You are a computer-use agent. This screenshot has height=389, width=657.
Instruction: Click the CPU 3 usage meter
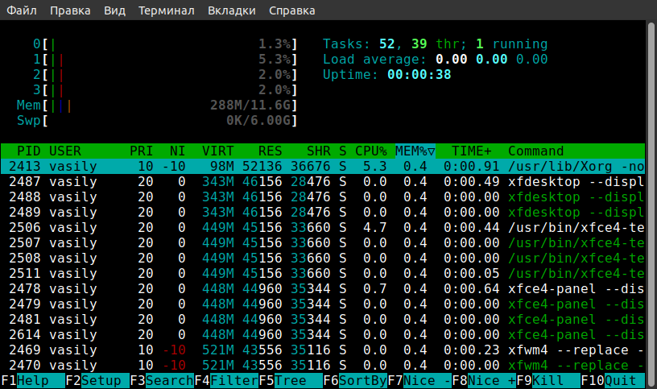(x=165, y=89)
